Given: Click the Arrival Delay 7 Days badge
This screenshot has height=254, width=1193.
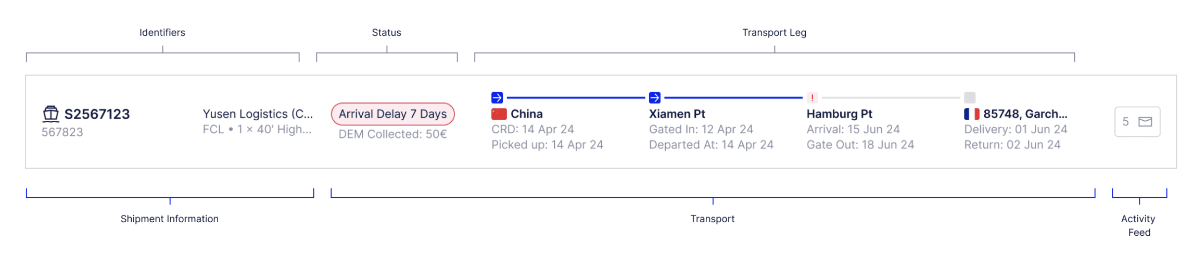Looking at the screenshot, I should coord(392,114).
